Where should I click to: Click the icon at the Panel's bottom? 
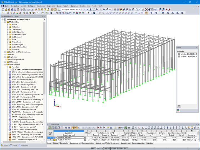(178, 111)
